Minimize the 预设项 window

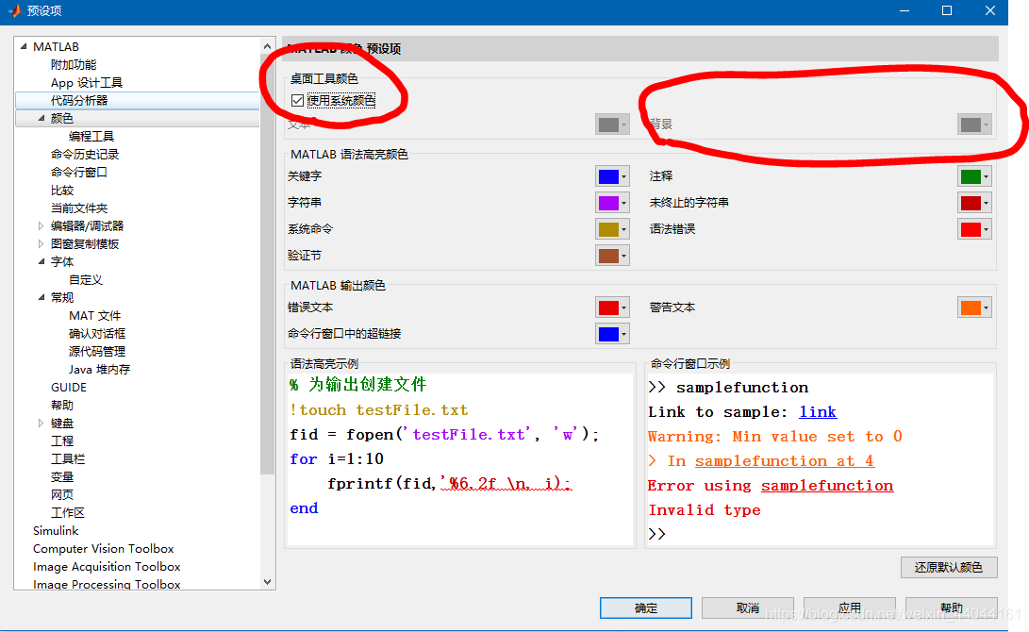point(905,10)
